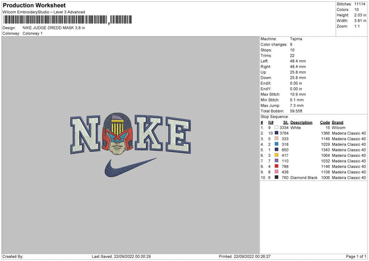This screenshot has height=261, width=369.
Task: Select the navy swatch for stitch count 3764
Action: pyautogui.click(x=276, y=133)
